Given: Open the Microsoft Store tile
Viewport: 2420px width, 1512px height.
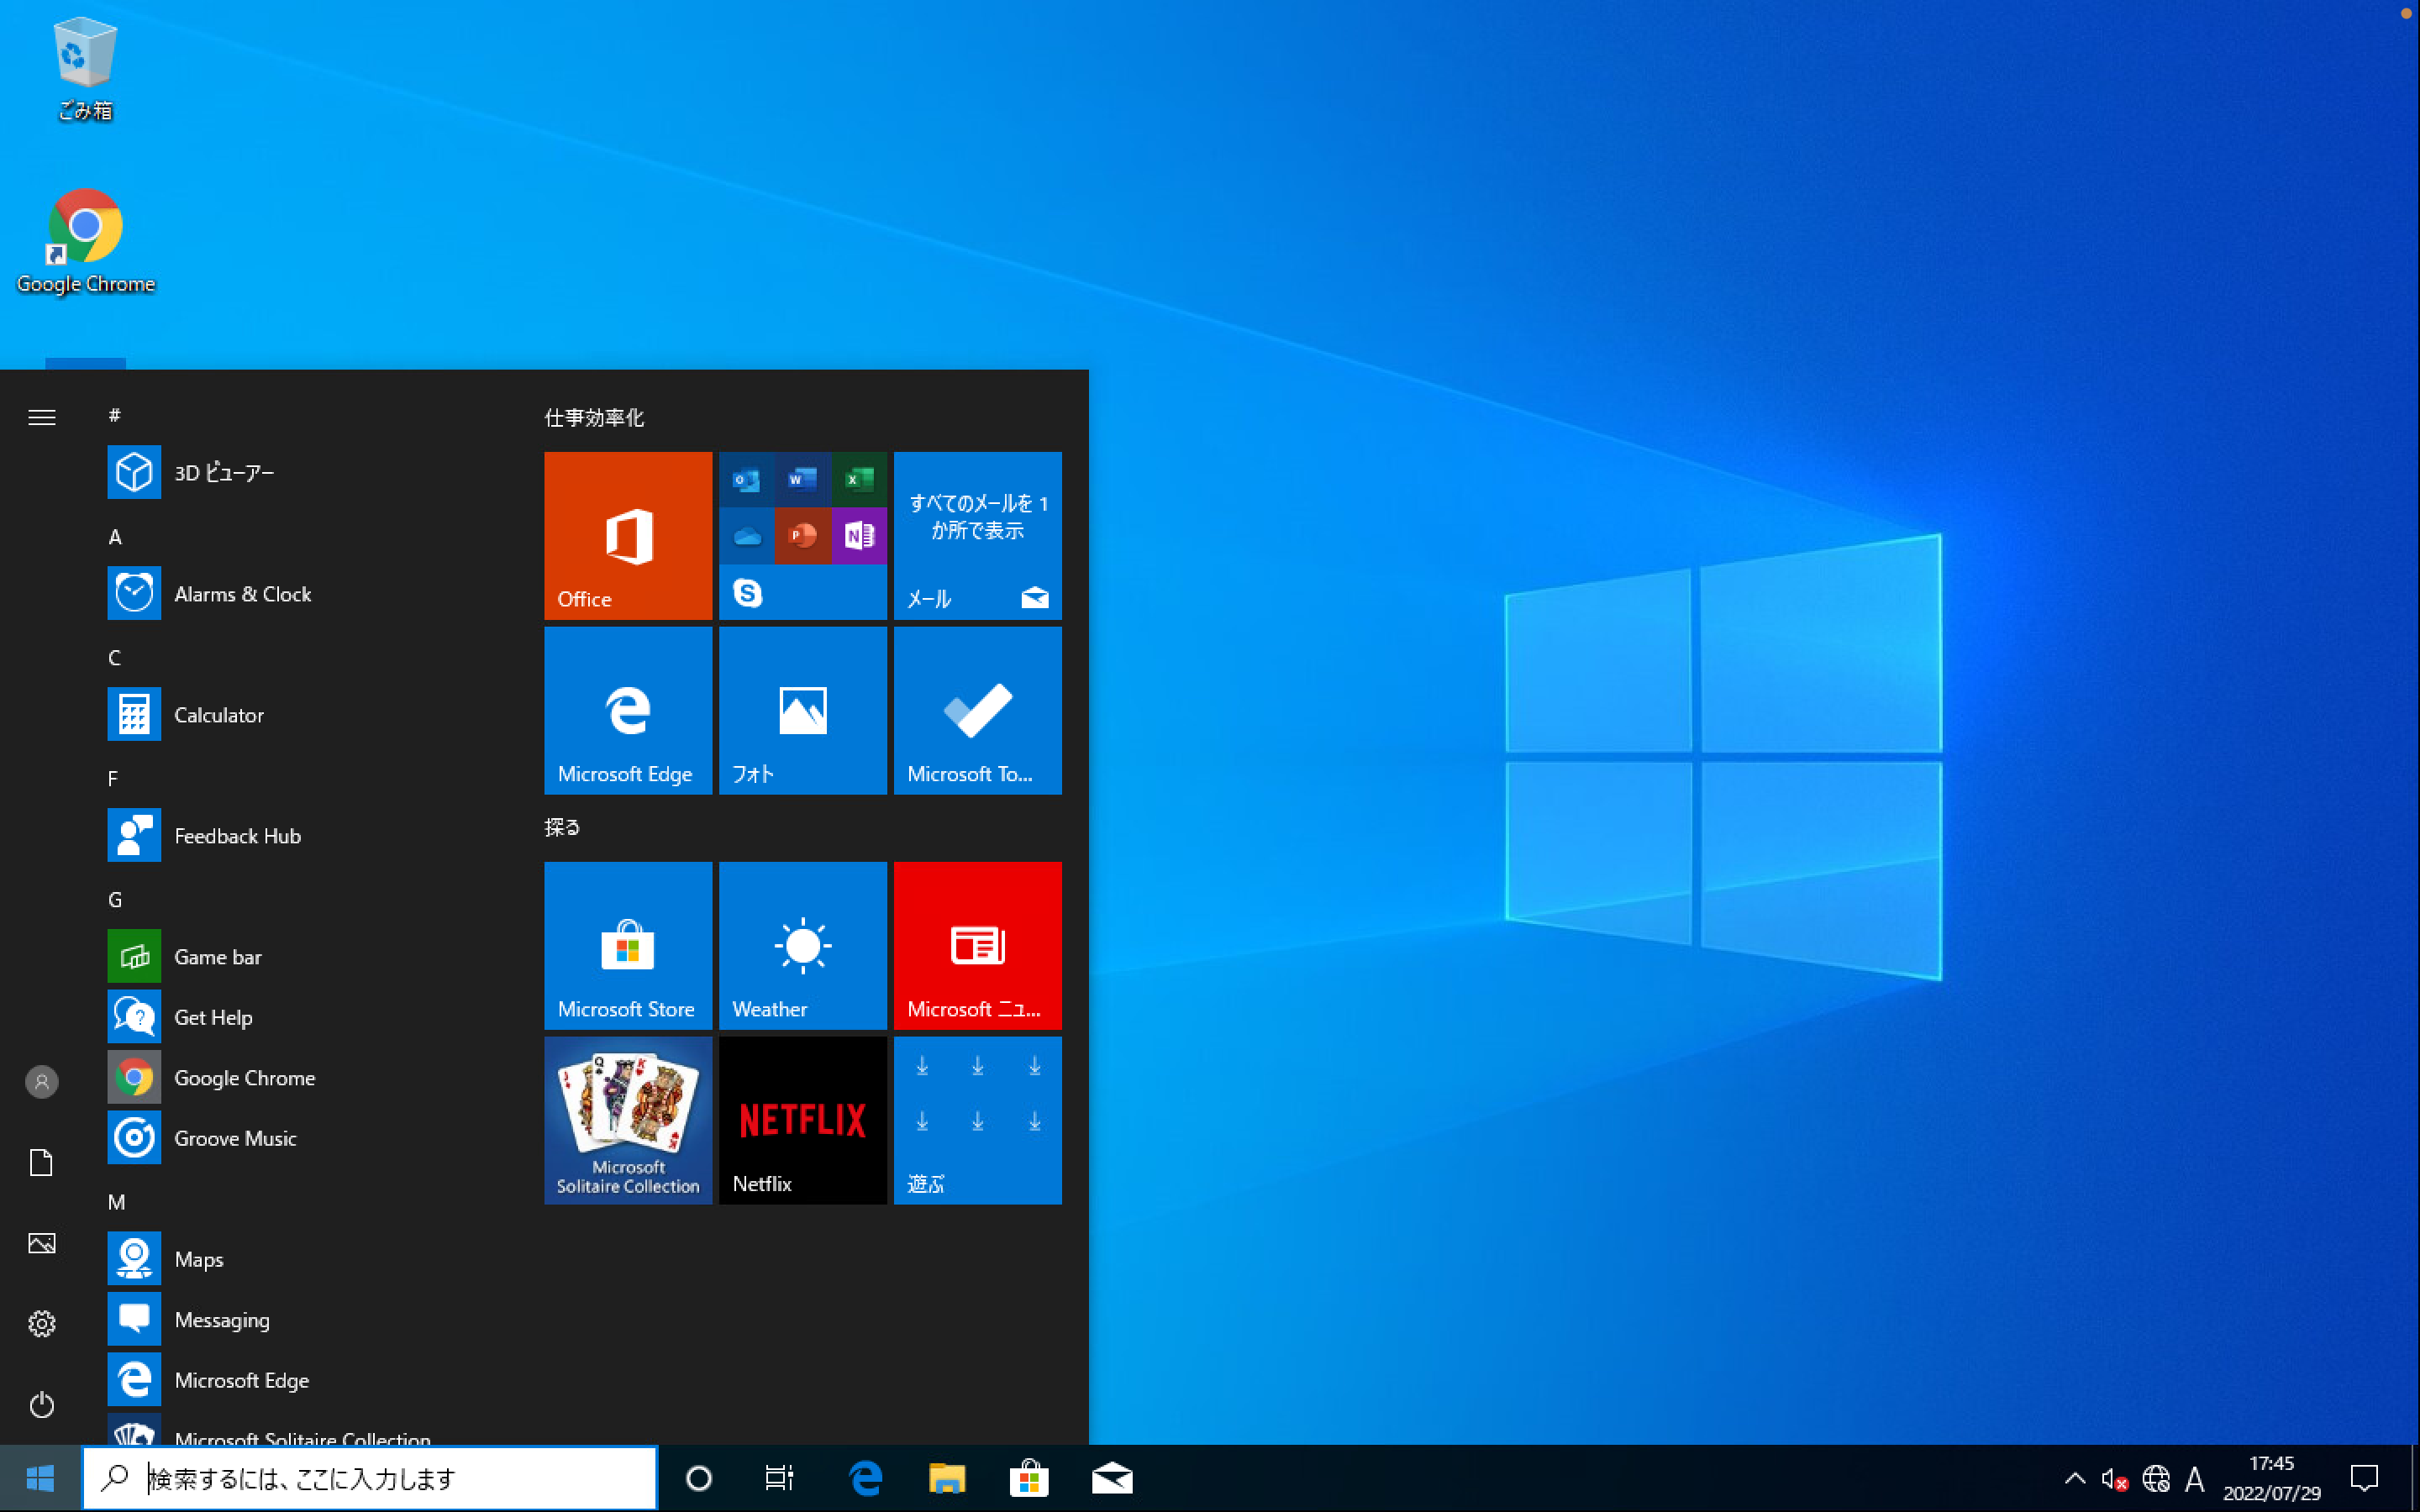Looking at the screenshot, I should 628,946.
